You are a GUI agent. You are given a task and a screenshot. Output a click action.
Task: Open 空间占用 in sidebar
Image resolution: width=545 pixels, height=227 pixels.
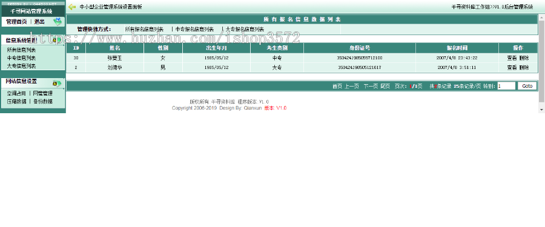click(x=16, y=93)
